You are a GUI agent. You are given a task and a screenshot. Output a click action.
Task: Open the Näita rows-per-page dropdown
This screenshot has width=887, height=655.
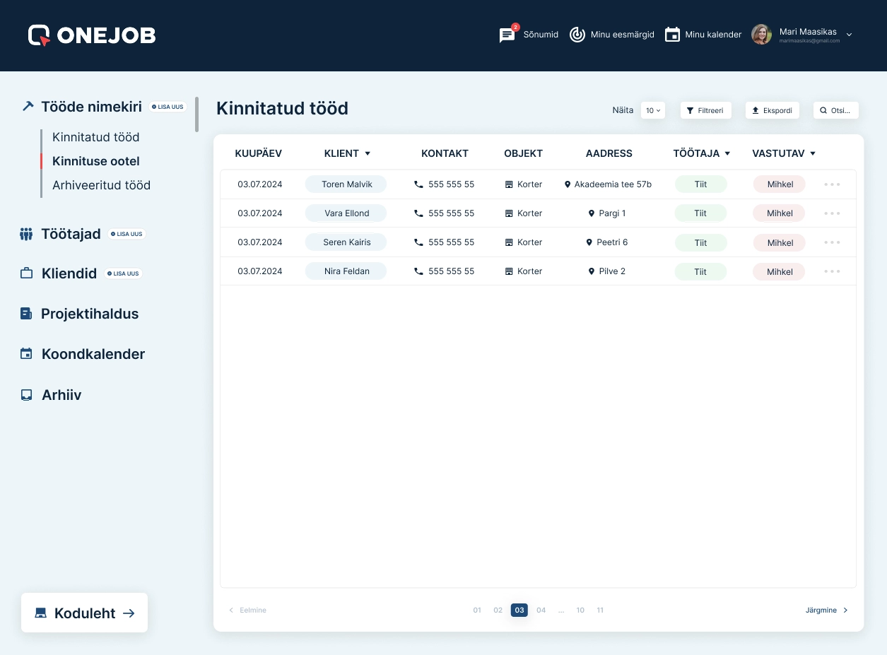tap(652, 110)
